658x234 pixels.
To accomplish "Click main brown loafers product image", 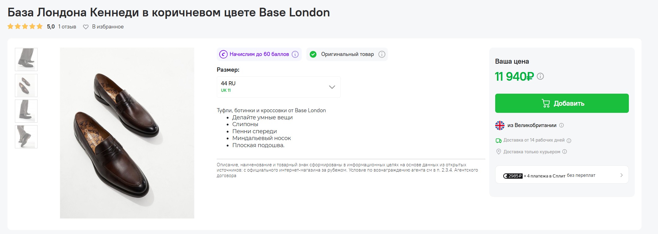I will coord(127,133).
